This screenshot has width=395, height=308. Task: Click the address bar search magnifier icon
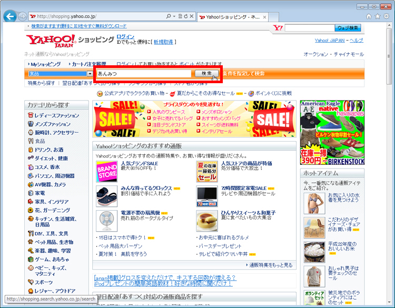pos(169,16)
